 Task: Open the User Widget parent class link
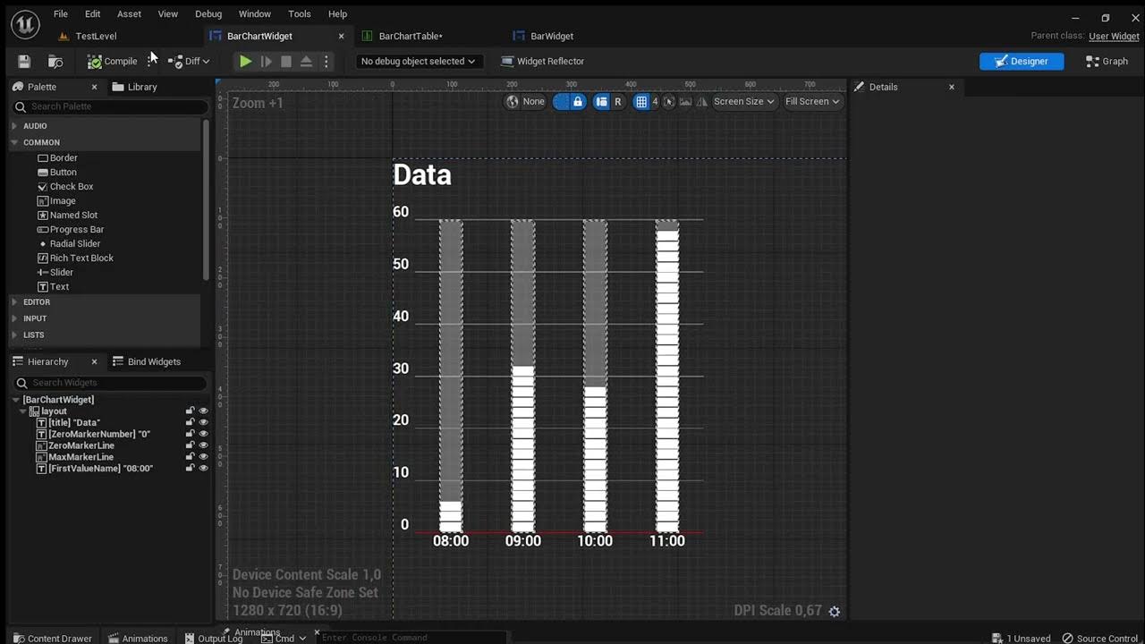point(1114,36)
